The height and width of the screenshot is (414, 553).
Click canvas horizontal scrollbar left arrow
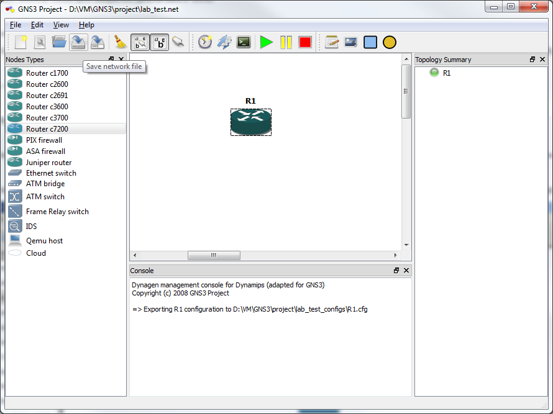click(135, 255)
